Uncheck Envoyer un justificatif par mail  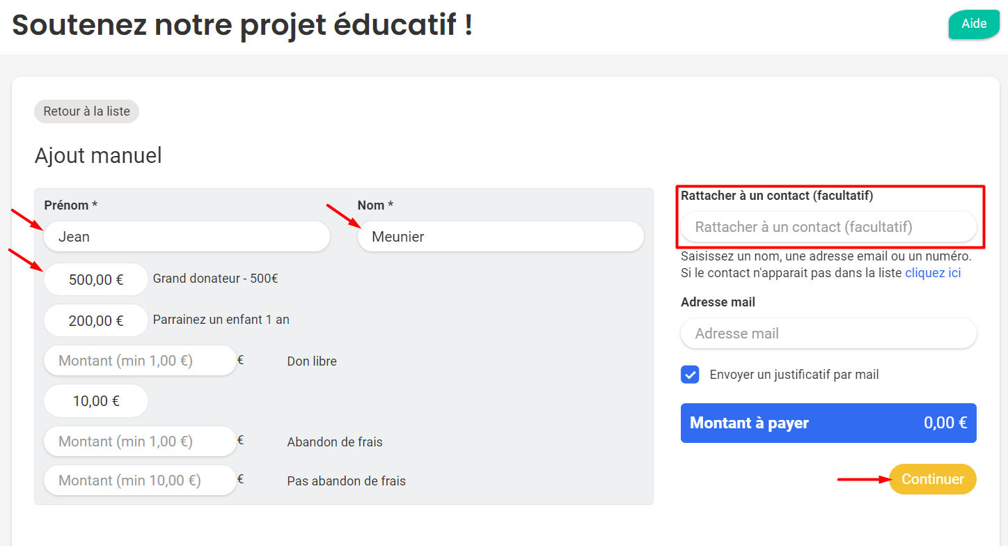(x=690, y=375)
